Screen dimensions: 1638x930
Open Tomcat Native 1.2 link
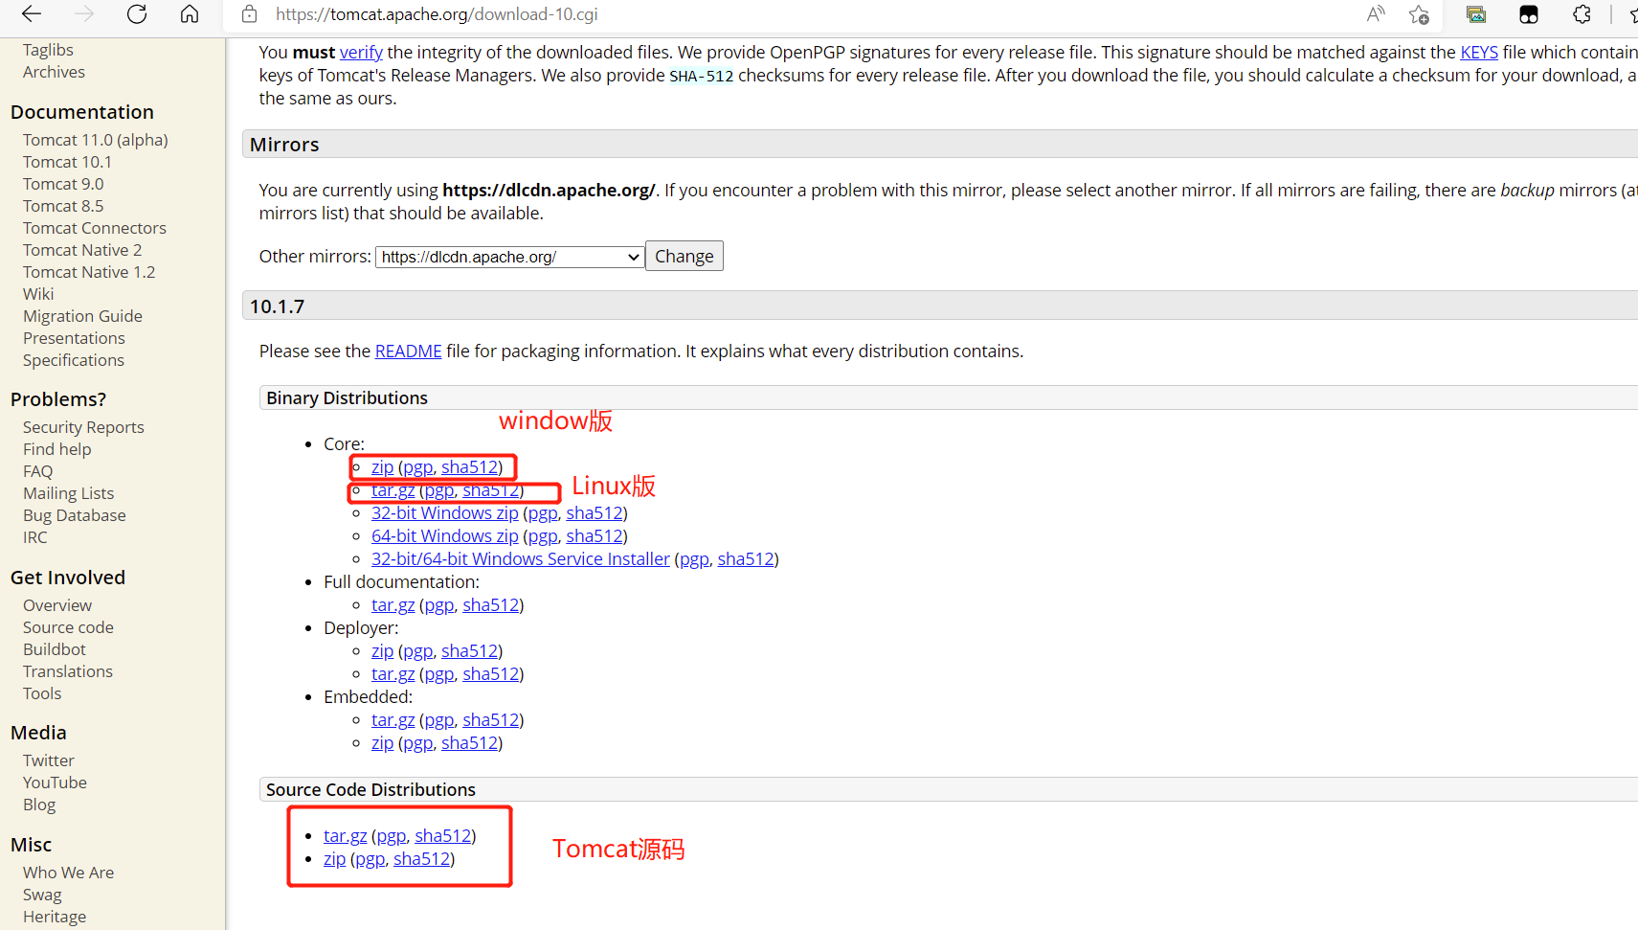tap(89, 272)
